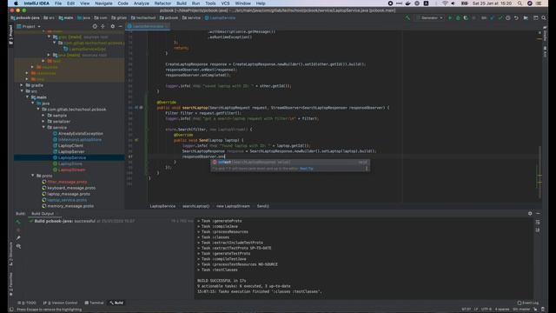
Task: Open the macOS Spotlight search icon
Action: pos(520,3)
